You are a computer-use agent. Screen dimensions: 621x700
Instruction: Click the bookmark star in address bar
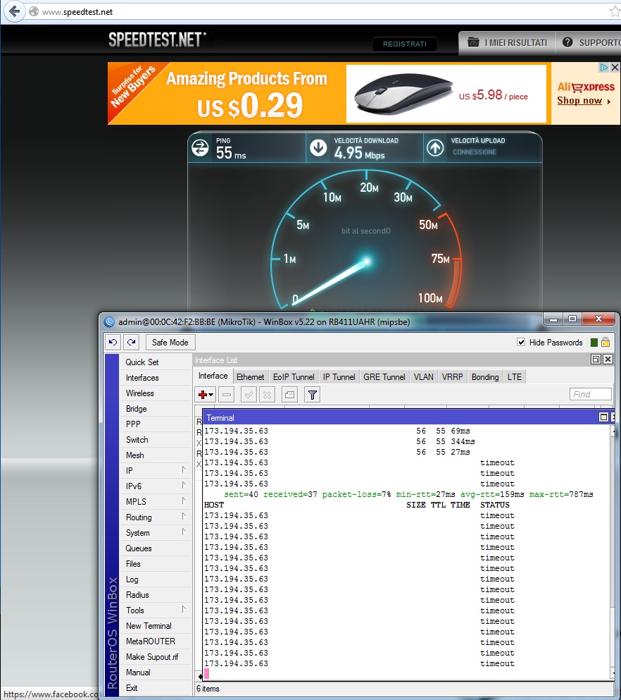pos(615,11)
